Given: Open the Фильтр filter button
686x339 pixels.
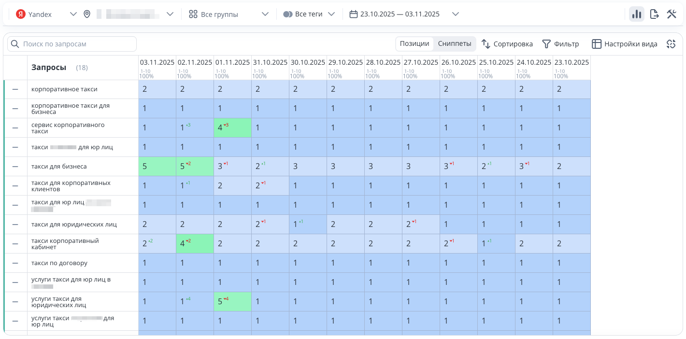Looking at the screenshot, I should click(560, 44).
